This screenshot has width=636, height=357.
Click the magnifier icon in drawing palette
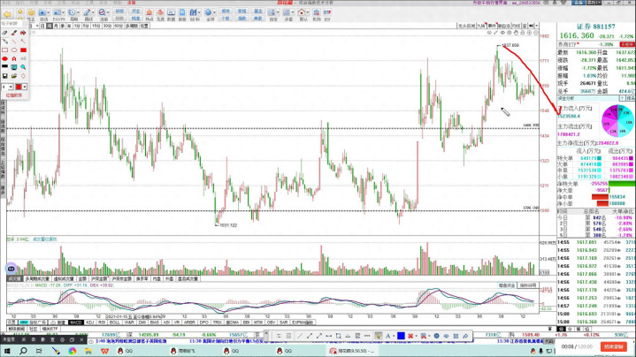pyautogui.click(x=23, y=67)
